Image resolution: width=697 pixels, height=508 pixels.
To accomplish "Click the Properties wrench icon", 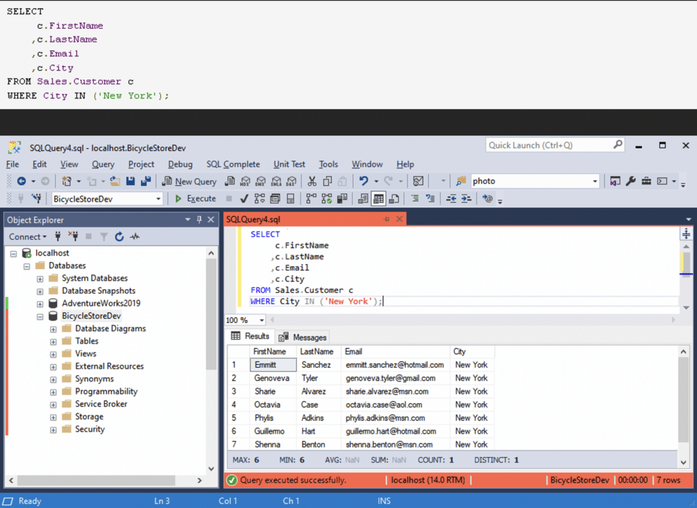I will tap(630, 181).
